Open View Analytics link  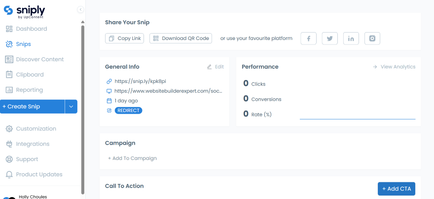point(394,67)
